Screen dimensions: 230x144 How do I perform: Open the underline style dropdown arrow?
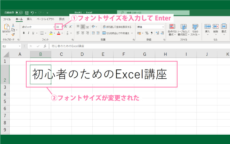tap(37, 33)
